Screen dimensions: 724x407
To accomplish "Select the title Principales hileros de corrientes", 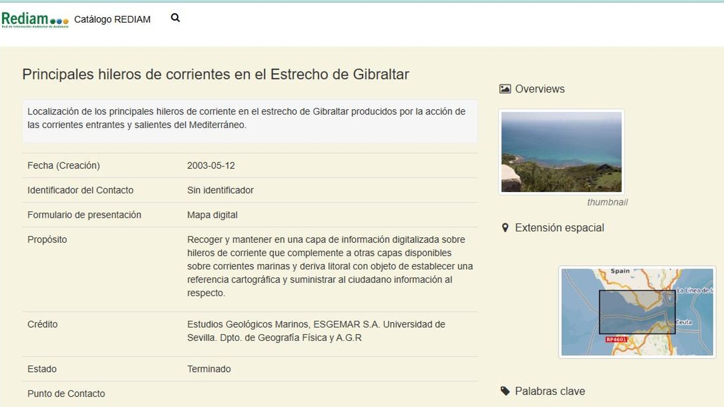I will point(215,75).
